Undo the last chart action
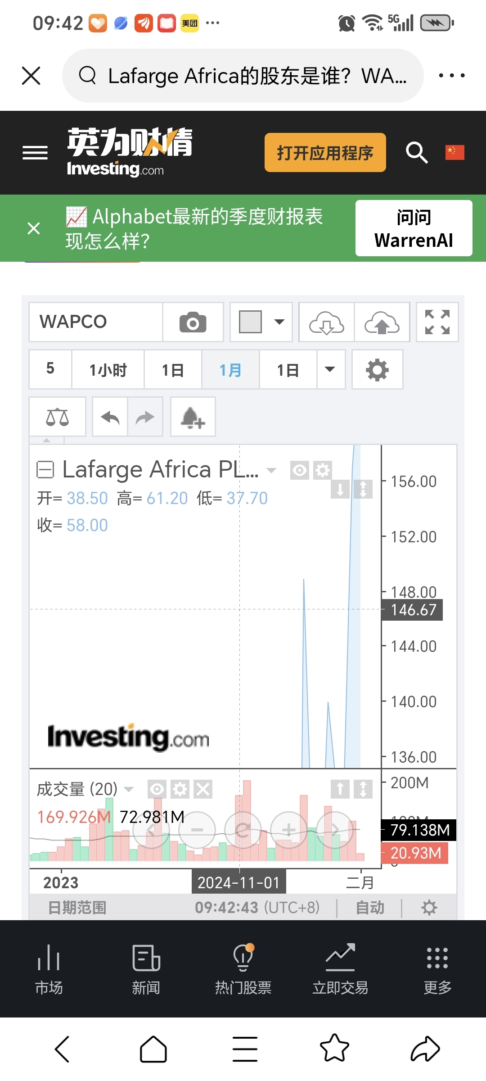Screen dimensions: 486x1081 coord(110,417)
